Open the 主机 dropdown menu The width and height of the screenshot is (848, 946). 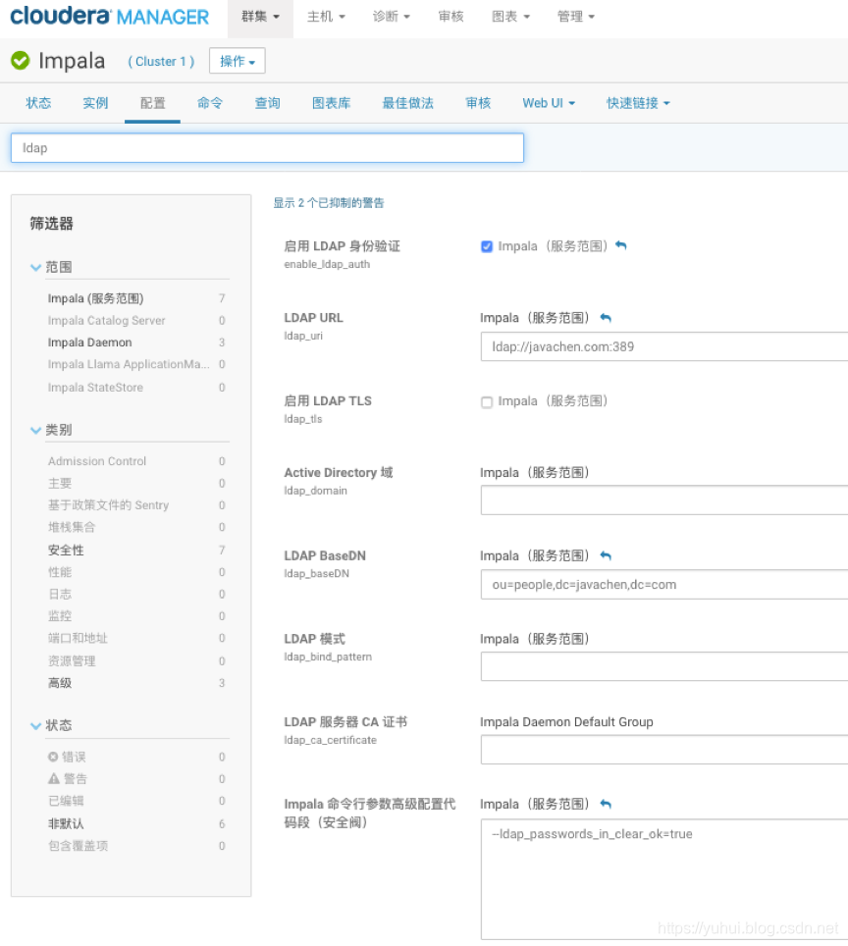[x=326, y=17]
